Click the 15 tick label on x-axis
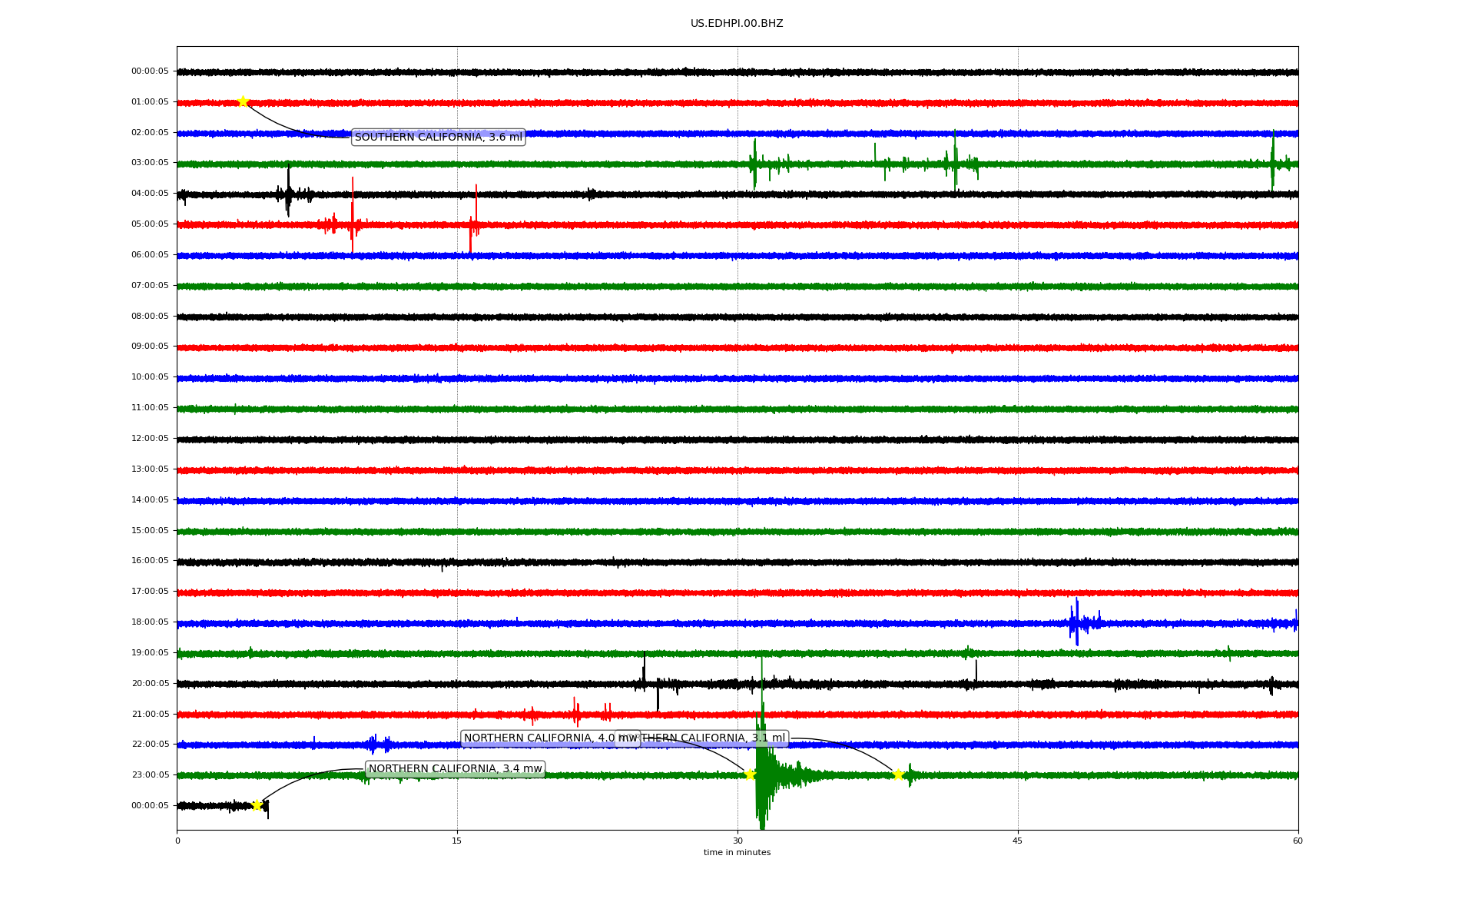 tap(457, 841)
